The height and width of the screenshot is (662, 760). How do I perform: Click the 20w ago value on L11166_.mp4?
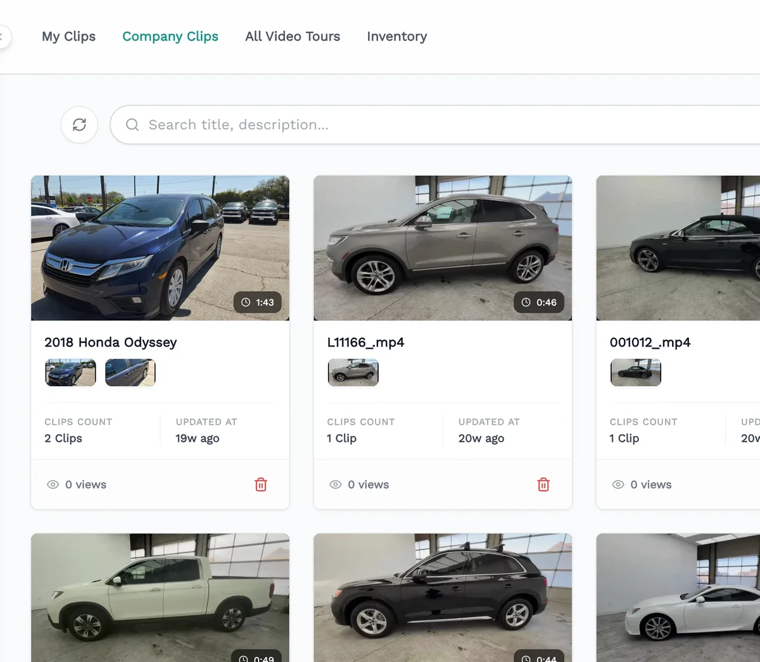[481, 439]
